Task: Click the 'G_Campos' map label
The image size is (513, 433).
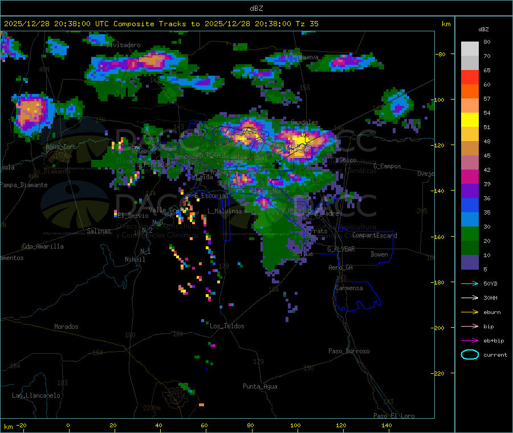Action: click(388, 166)
